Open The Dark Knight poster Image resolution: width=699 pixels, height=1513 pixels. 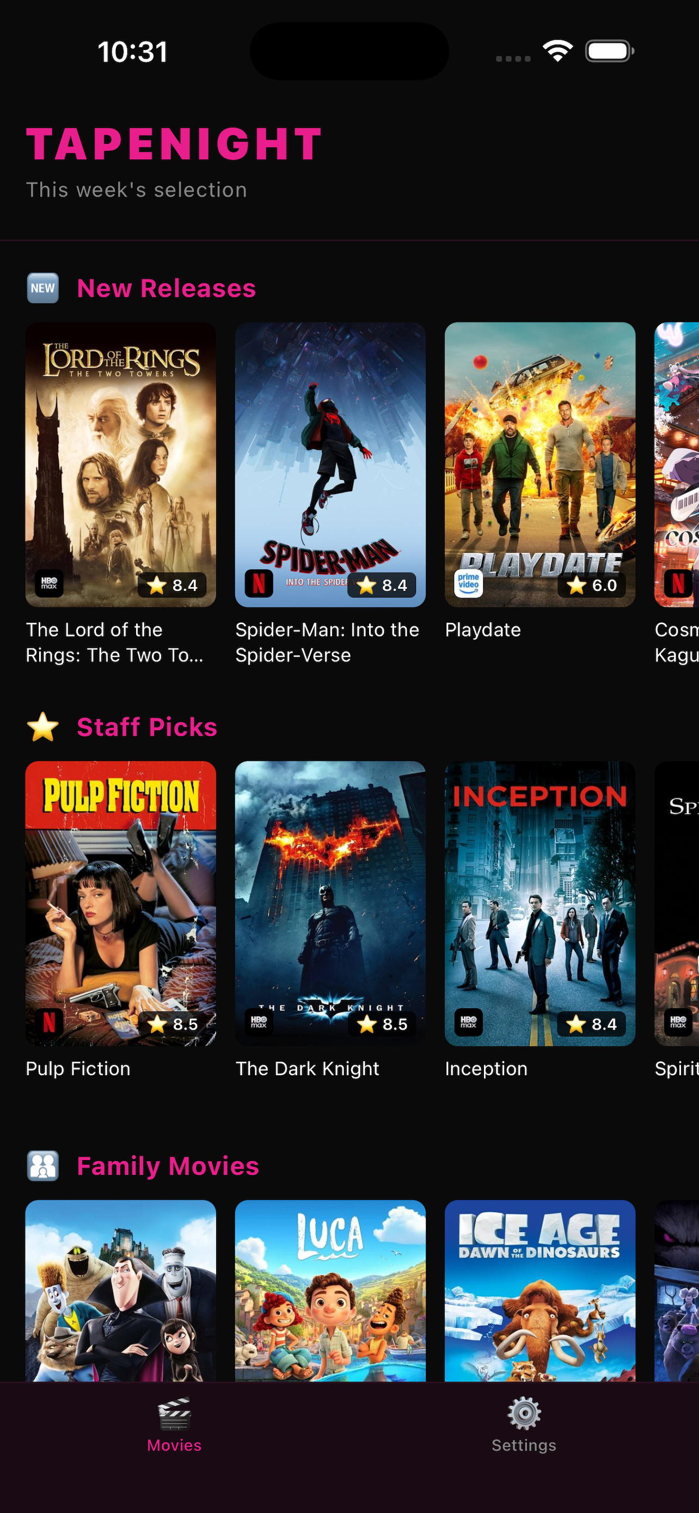tap(330, 904)
